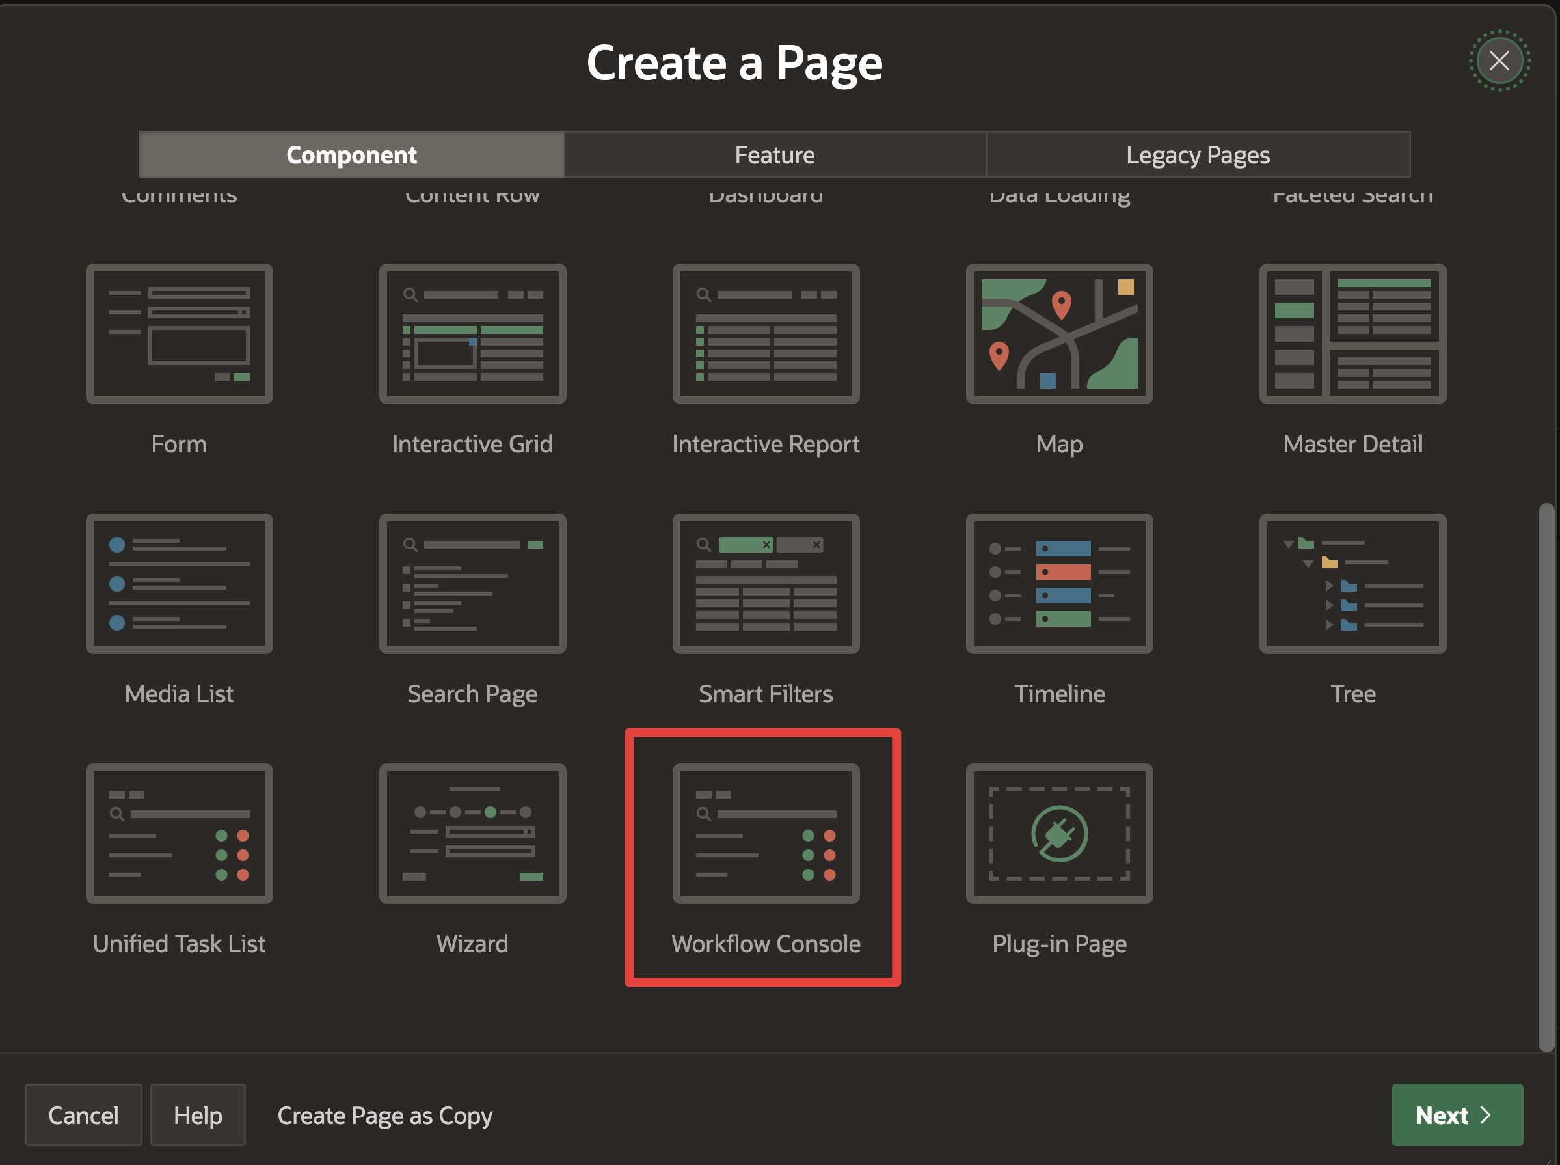Image resolution: width=1560 pixels, height=1165 pixels.
Task: Click the Cancel button
Action: click(83, 1115)
